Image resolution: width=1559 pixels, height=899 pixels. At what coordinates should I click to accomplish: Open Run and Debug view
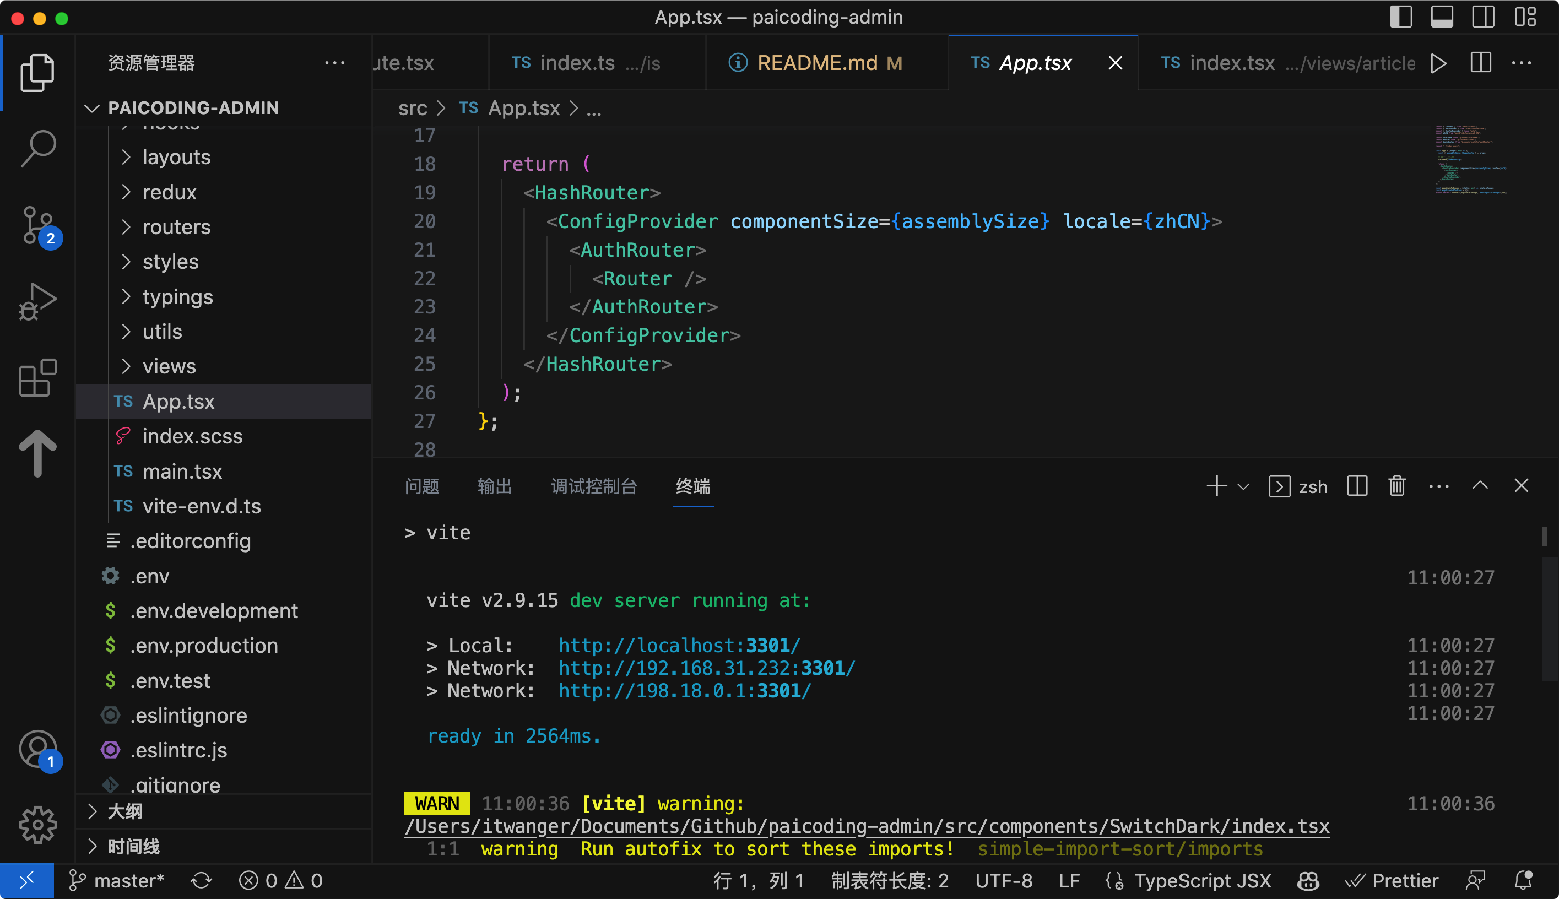37,302
